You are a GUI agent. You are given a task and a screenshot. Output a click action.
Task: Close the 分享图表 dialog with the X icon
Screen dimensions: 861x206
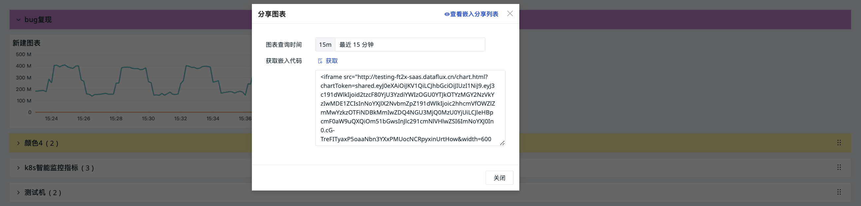tap(510, 14)
